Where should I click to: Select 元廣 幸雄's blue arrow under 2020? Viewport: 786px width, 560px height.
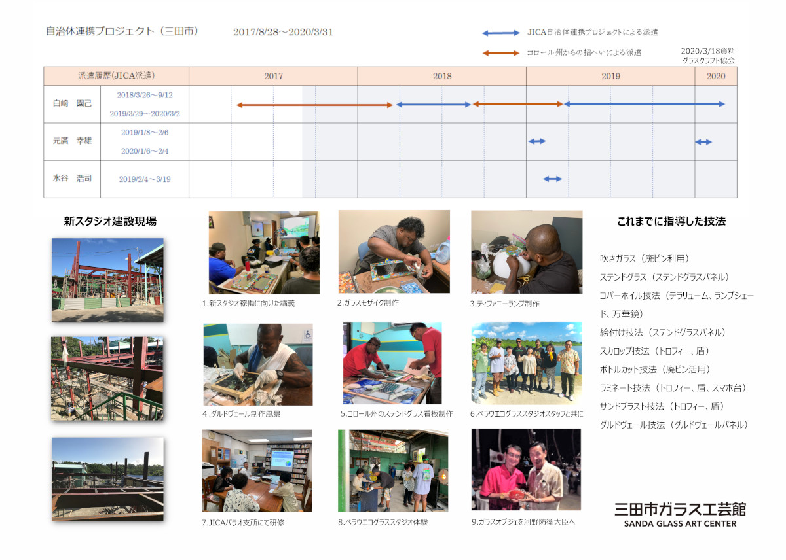[x=703, y=142]
